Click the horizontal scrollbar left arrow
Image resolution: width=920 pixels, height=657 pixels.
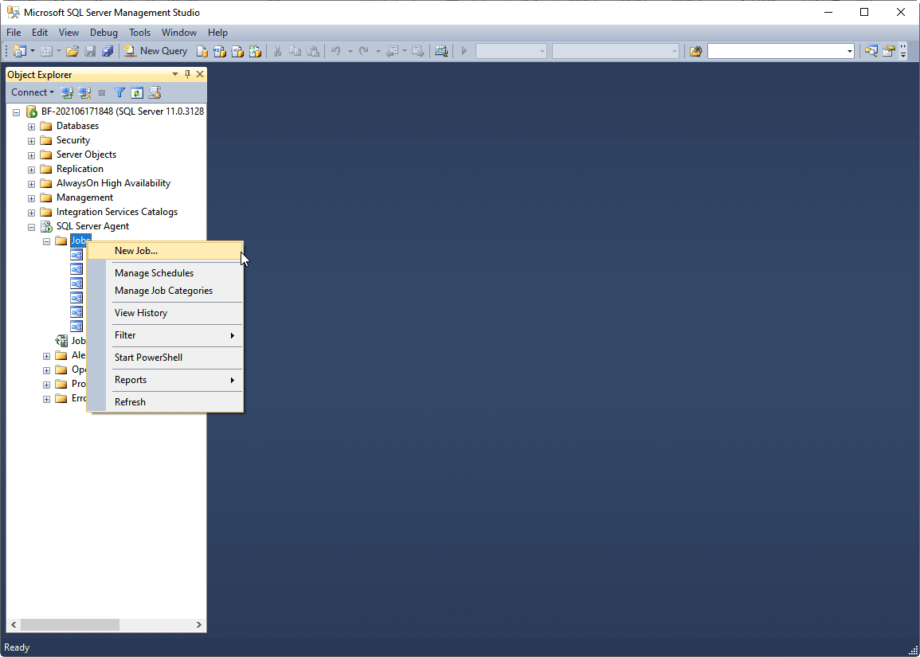click(14, 624)
